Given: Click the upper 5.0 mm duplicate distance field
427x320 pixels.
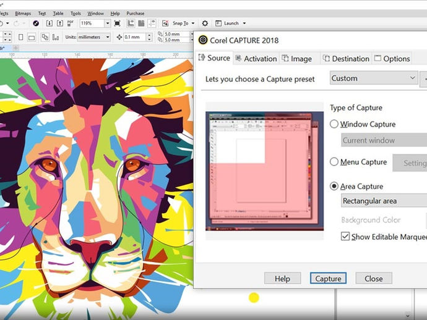Looking at the screenshot, I should click(x=176, y=34).
